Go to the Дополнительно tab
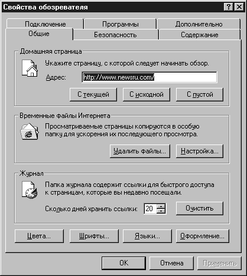 click(x=199, y=24)
